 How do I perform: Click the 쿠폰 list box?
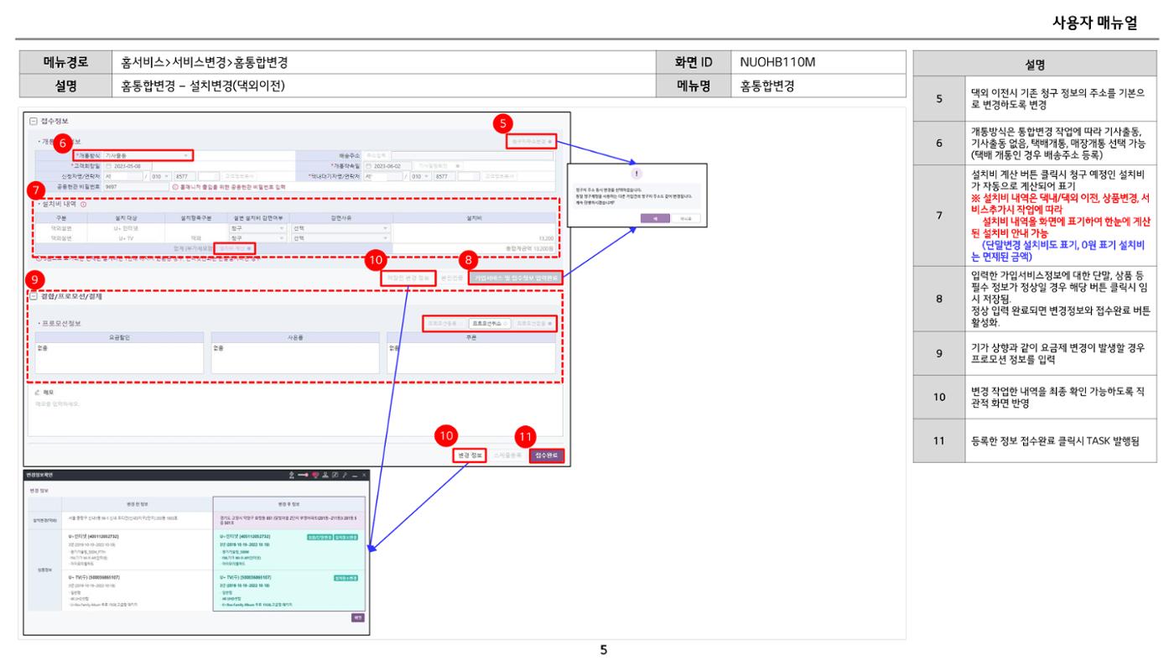pos(470,357)
